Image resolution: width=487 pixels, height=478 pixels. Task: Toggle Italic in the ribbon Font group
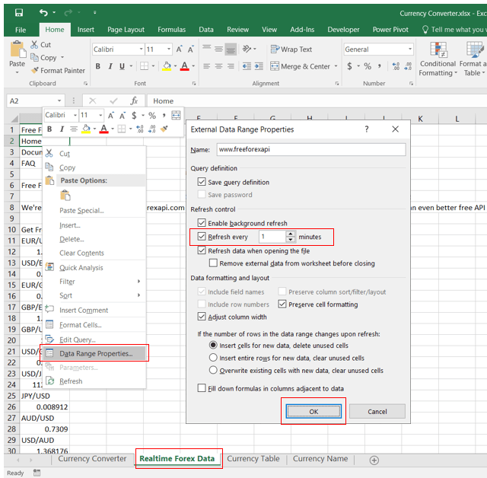tap(110, 66)
